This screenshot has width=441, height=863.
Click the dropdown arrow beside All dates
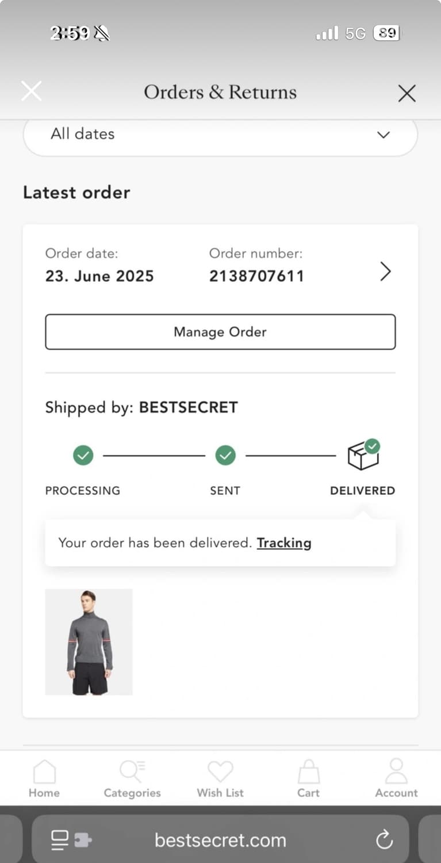[x=384, y=135]
